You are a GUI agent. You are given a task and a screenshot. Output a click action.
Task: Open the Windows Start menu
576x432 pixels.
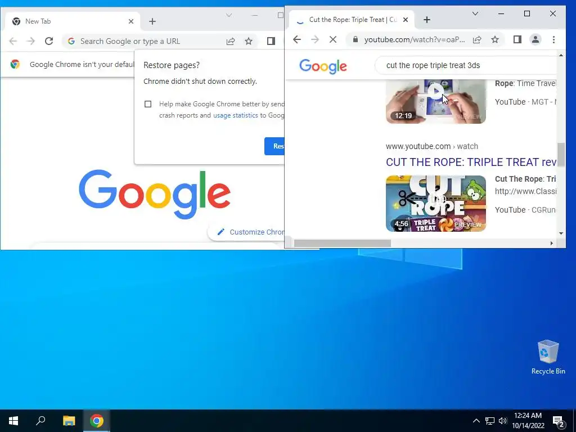[x=13, y=421]
